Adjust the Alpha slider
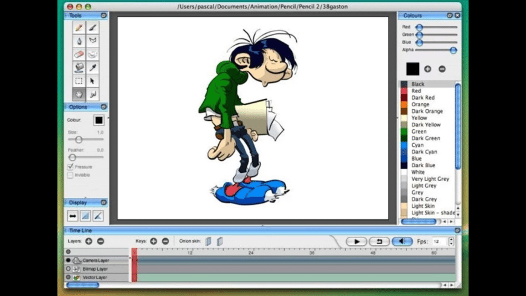Viewport: 526px width, 296px height. point(453,50)
